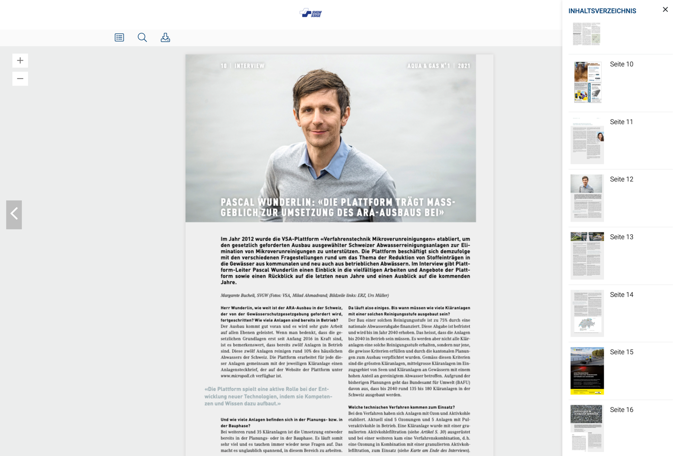Viewport: 679px width, 456px height.
Task: Open Seite 16 thumbnail
Action: coord(587,428)
